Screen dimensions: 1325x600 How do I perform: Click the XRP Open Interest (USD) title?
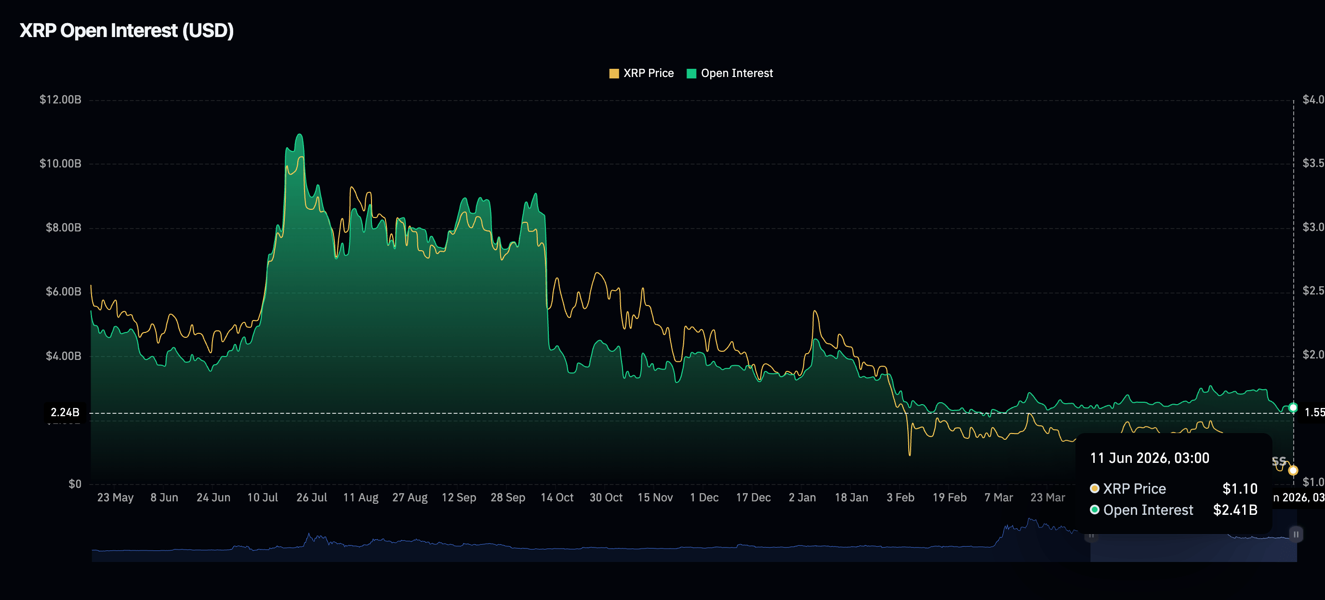click(127, 30)
